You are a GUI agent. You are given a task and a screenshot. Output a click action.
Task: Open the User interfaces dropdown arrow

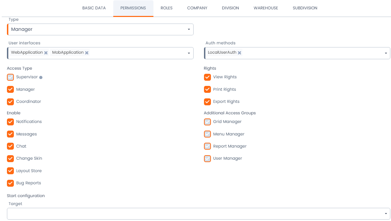(x=189, y=53)
